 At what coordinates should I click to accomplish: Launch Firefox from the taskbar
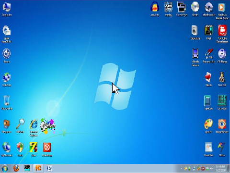16,168
